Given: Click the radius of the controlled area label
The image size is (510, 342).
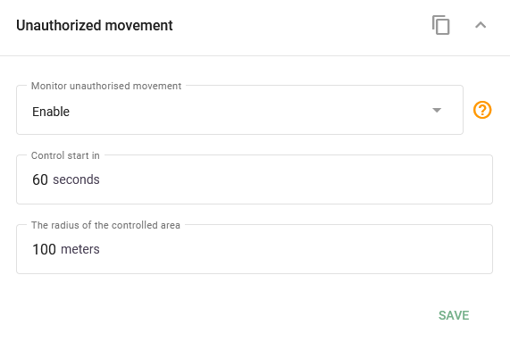Looking at the screenshot, I should coord(105,225).
